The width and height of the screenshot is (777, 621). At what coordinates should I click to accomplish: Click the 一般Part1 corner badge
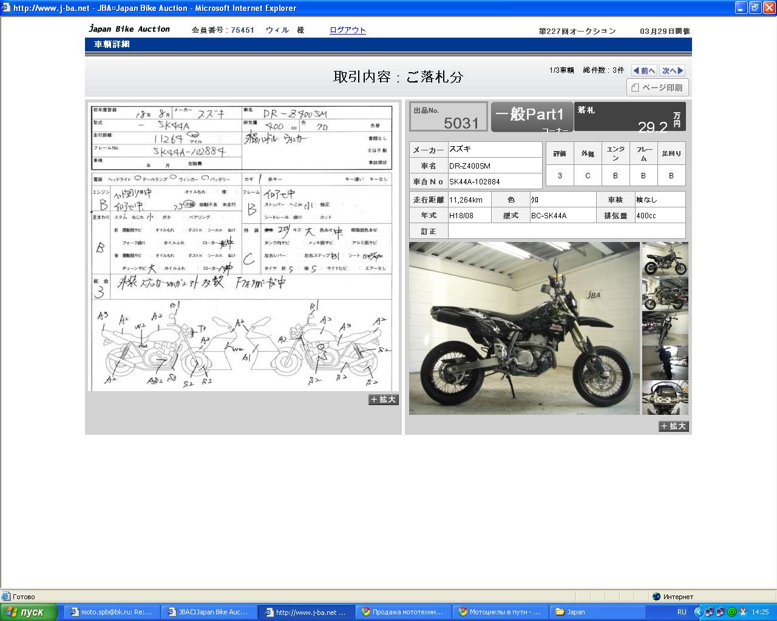(x=532, y=116)
